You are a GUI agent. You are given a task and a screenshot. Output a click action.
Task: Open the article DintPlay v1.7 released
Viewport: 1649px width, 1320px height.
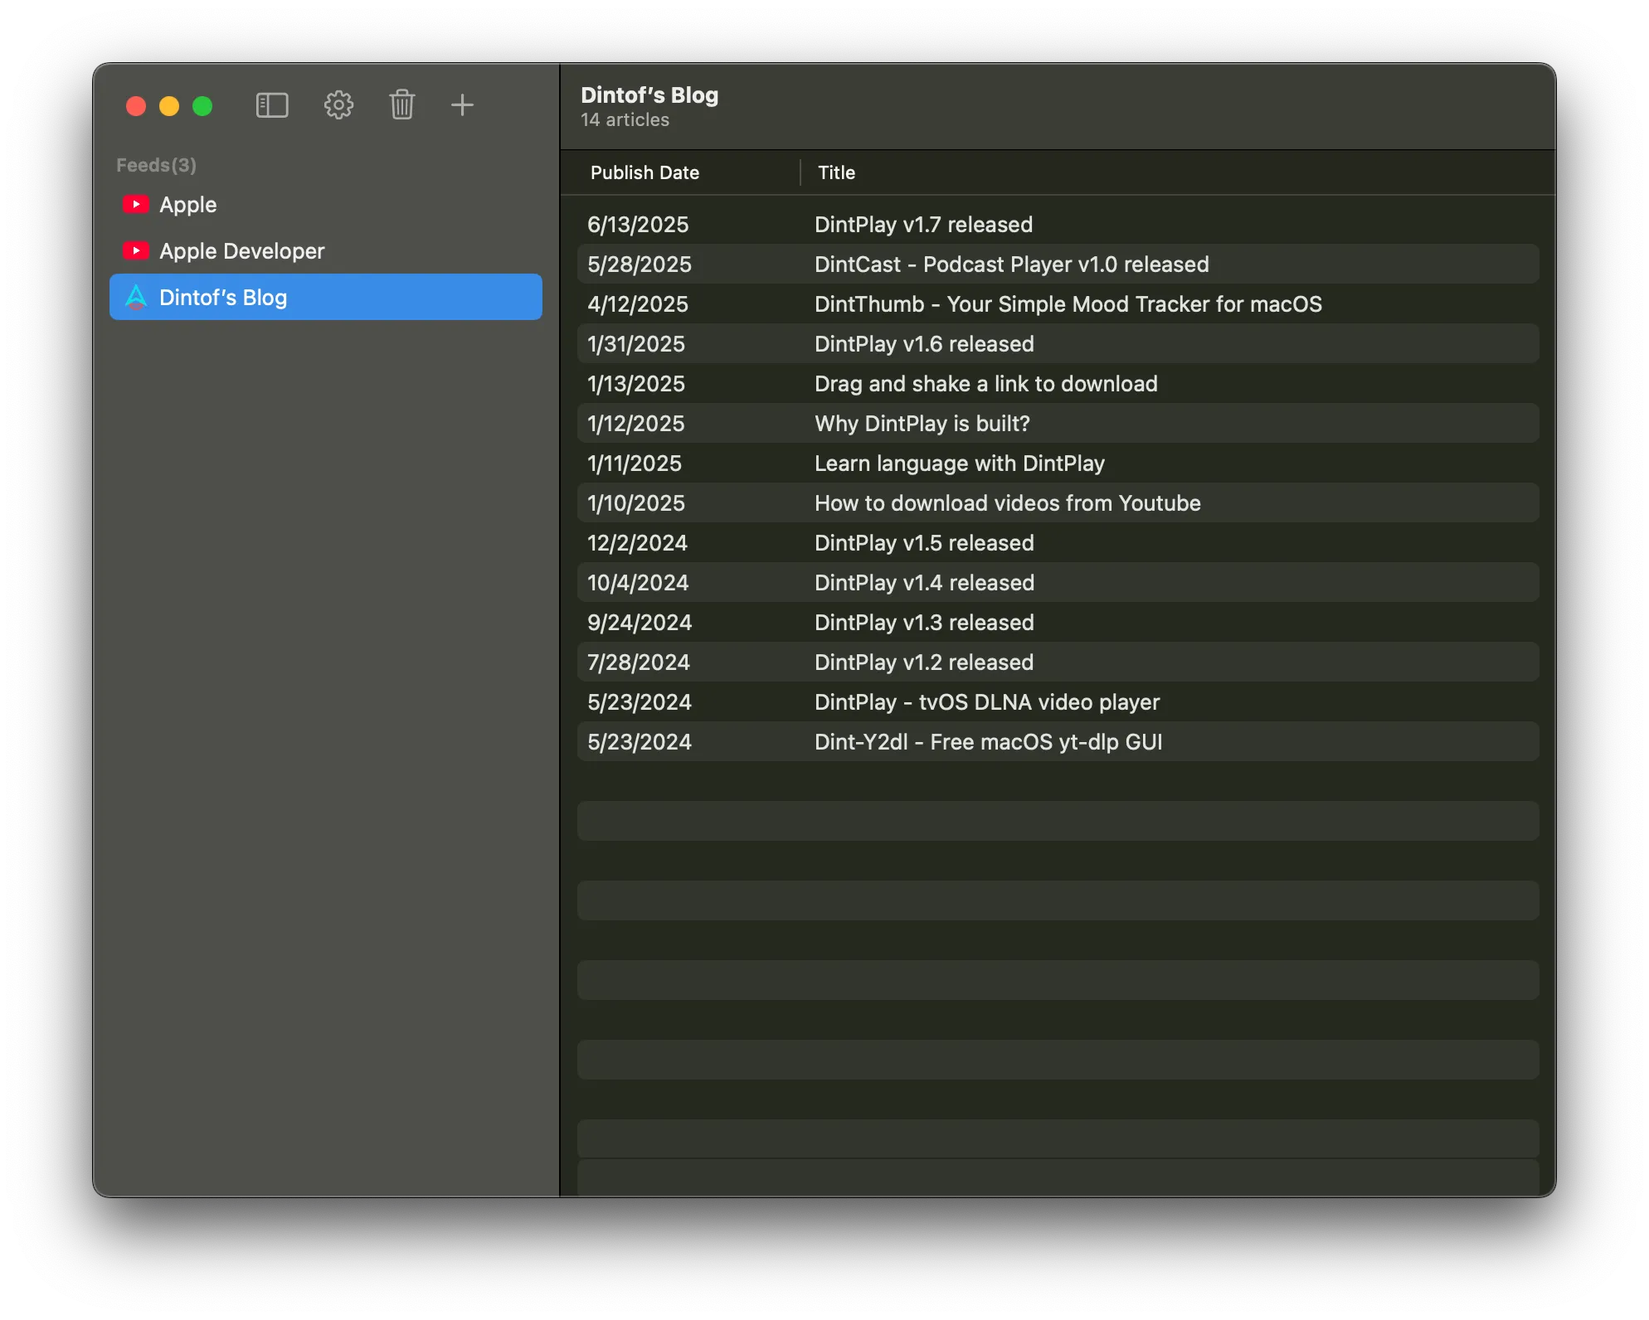923,224
